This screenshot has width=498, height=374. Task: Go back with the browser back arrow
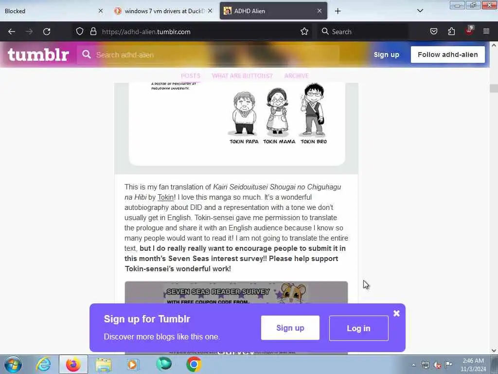[x=12, y=32]
